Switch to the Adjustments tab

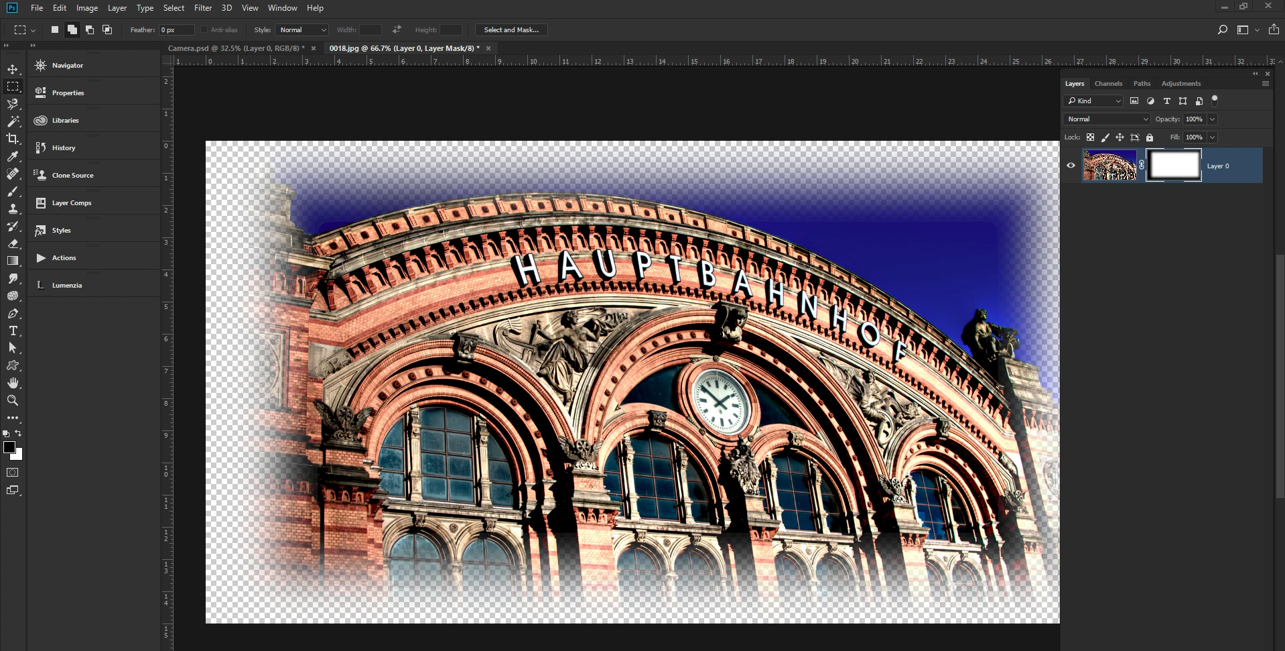coord(1181,84)
